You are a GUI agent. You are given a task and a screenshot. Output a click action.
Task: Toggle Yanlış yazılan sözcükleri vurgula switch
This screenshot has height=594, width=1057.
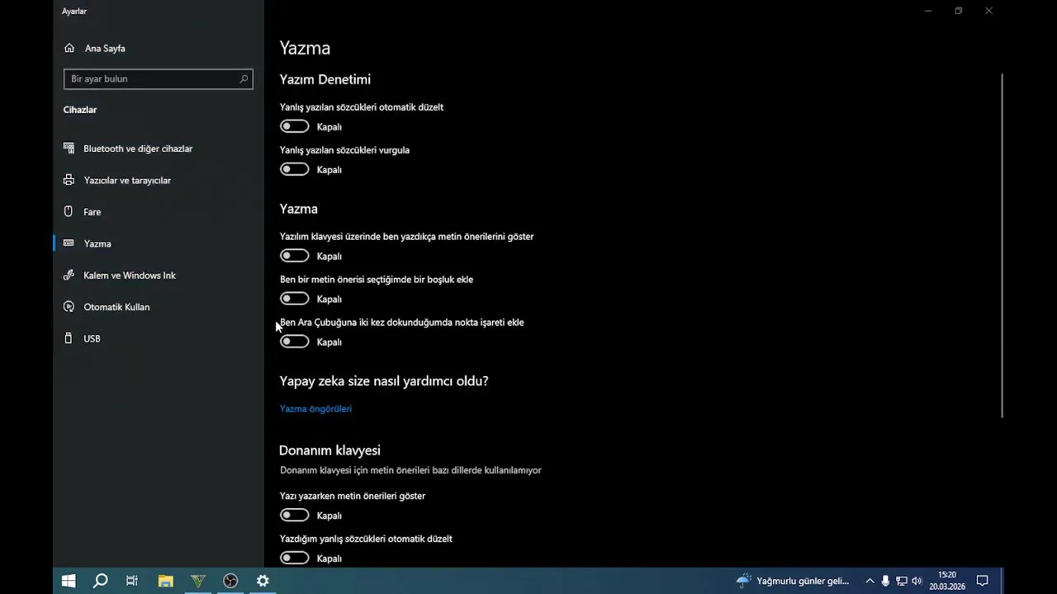(295, 169)
